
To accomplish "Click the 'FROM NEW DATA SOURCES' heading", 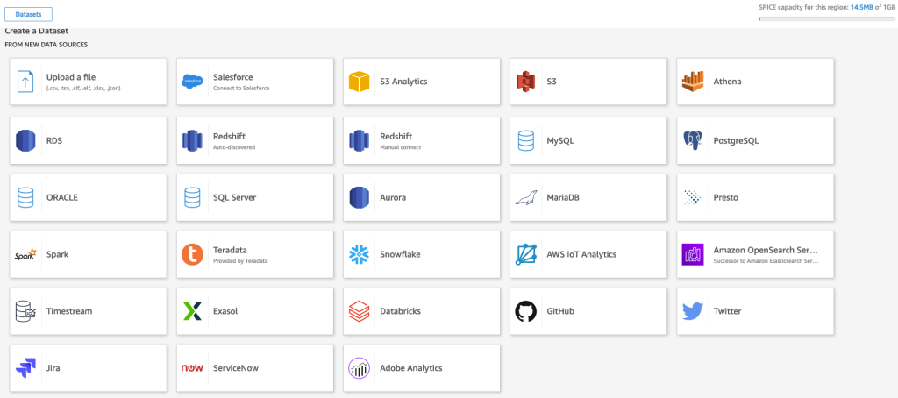I will tap(46, 45).
